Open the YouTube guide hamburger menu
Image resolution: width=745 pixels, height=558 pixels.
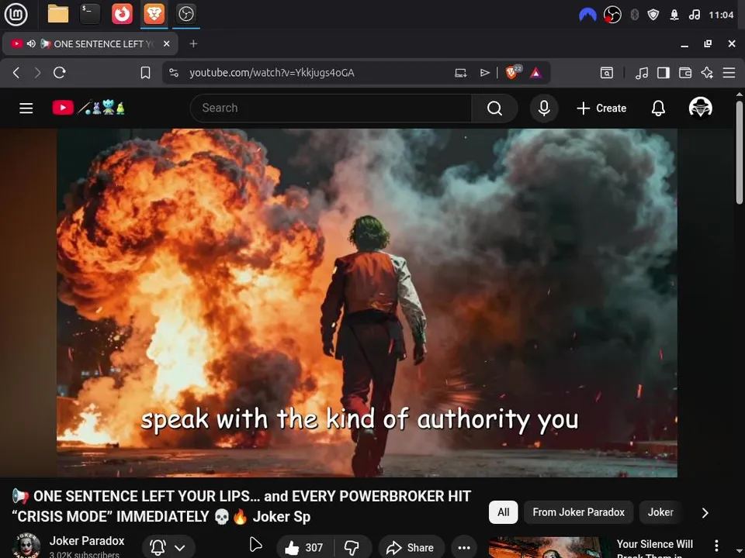[x=26, y=108]
